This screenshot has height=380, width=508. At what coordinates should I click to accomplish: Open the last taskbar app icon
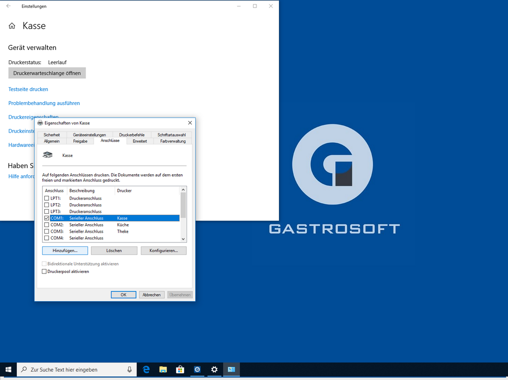(231, 370)
